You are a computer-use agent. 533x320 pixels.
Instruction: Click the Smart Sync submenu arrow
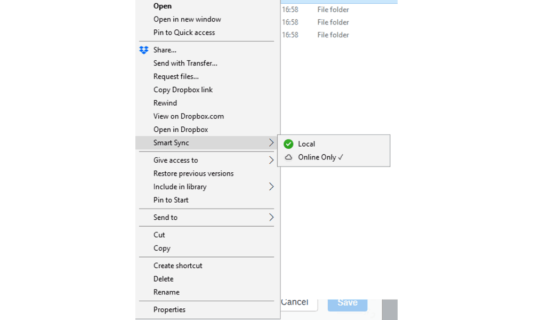[271, 143]
